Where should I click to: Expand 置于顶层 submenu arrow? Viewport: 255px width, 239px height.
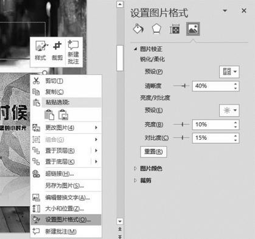[x=96, y=151]
